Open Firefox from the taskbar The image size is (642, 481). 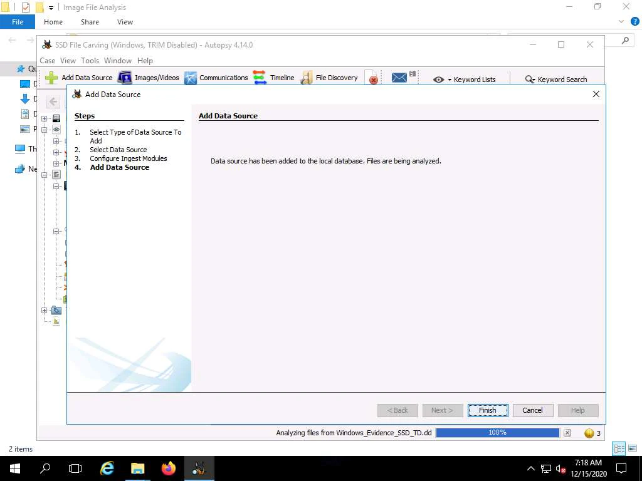[168, 468]
